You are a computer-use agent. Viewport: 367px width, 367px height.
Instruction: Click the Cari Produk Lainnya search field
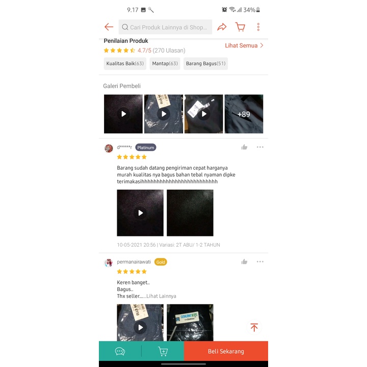point(165,27)
